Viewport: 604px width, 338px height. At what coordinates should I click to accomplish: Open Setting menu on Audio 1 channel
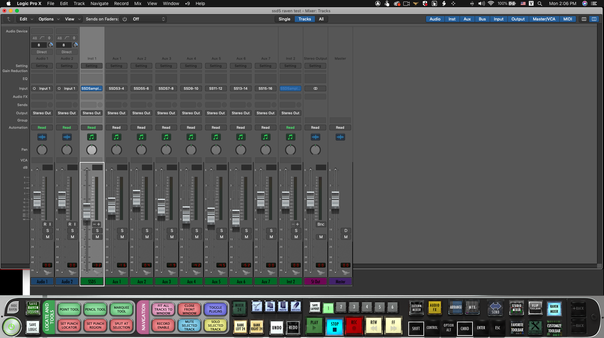(42, 66)
